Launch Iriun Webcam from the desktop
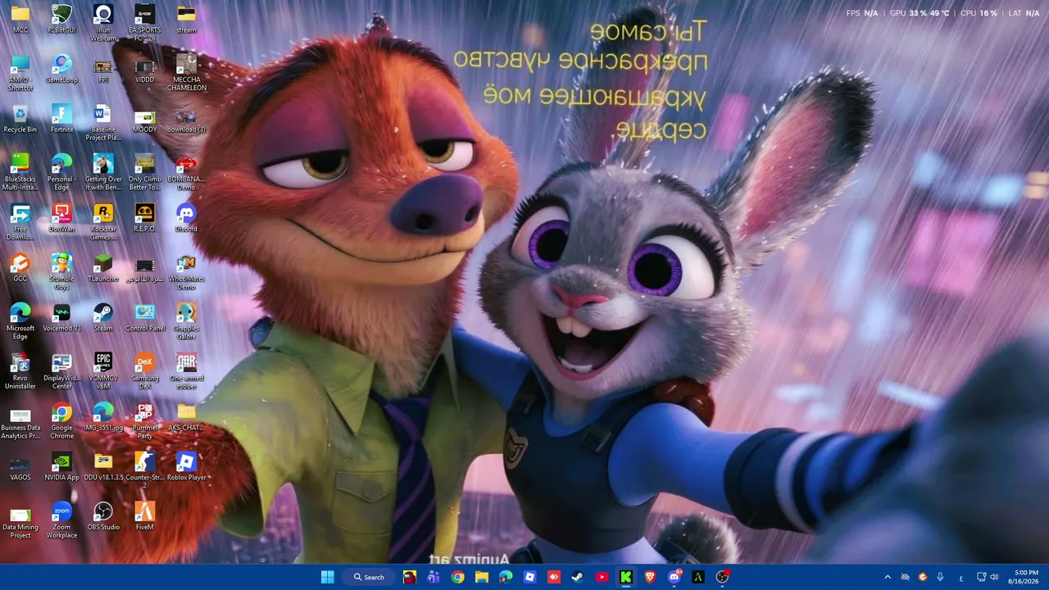This screenshot has width=1049, height=590. click(103, 23)
